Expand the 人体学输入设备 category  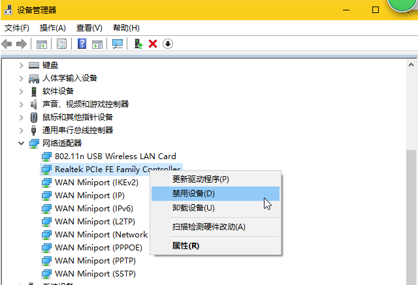tap(22, 78)
